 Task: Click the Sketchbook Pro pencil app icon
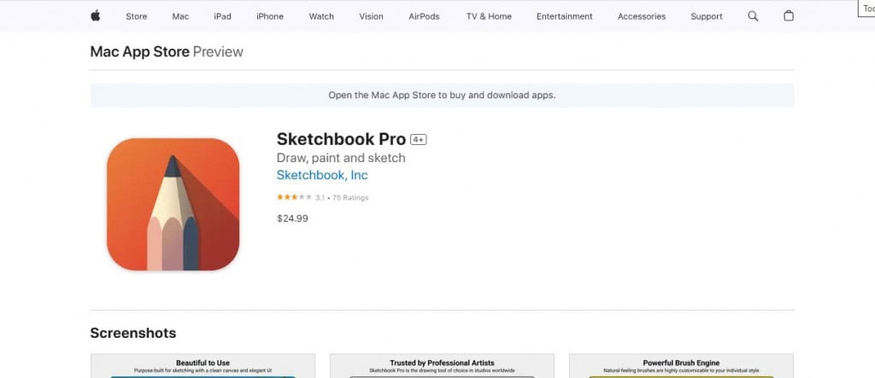click(x=173, y=205)
